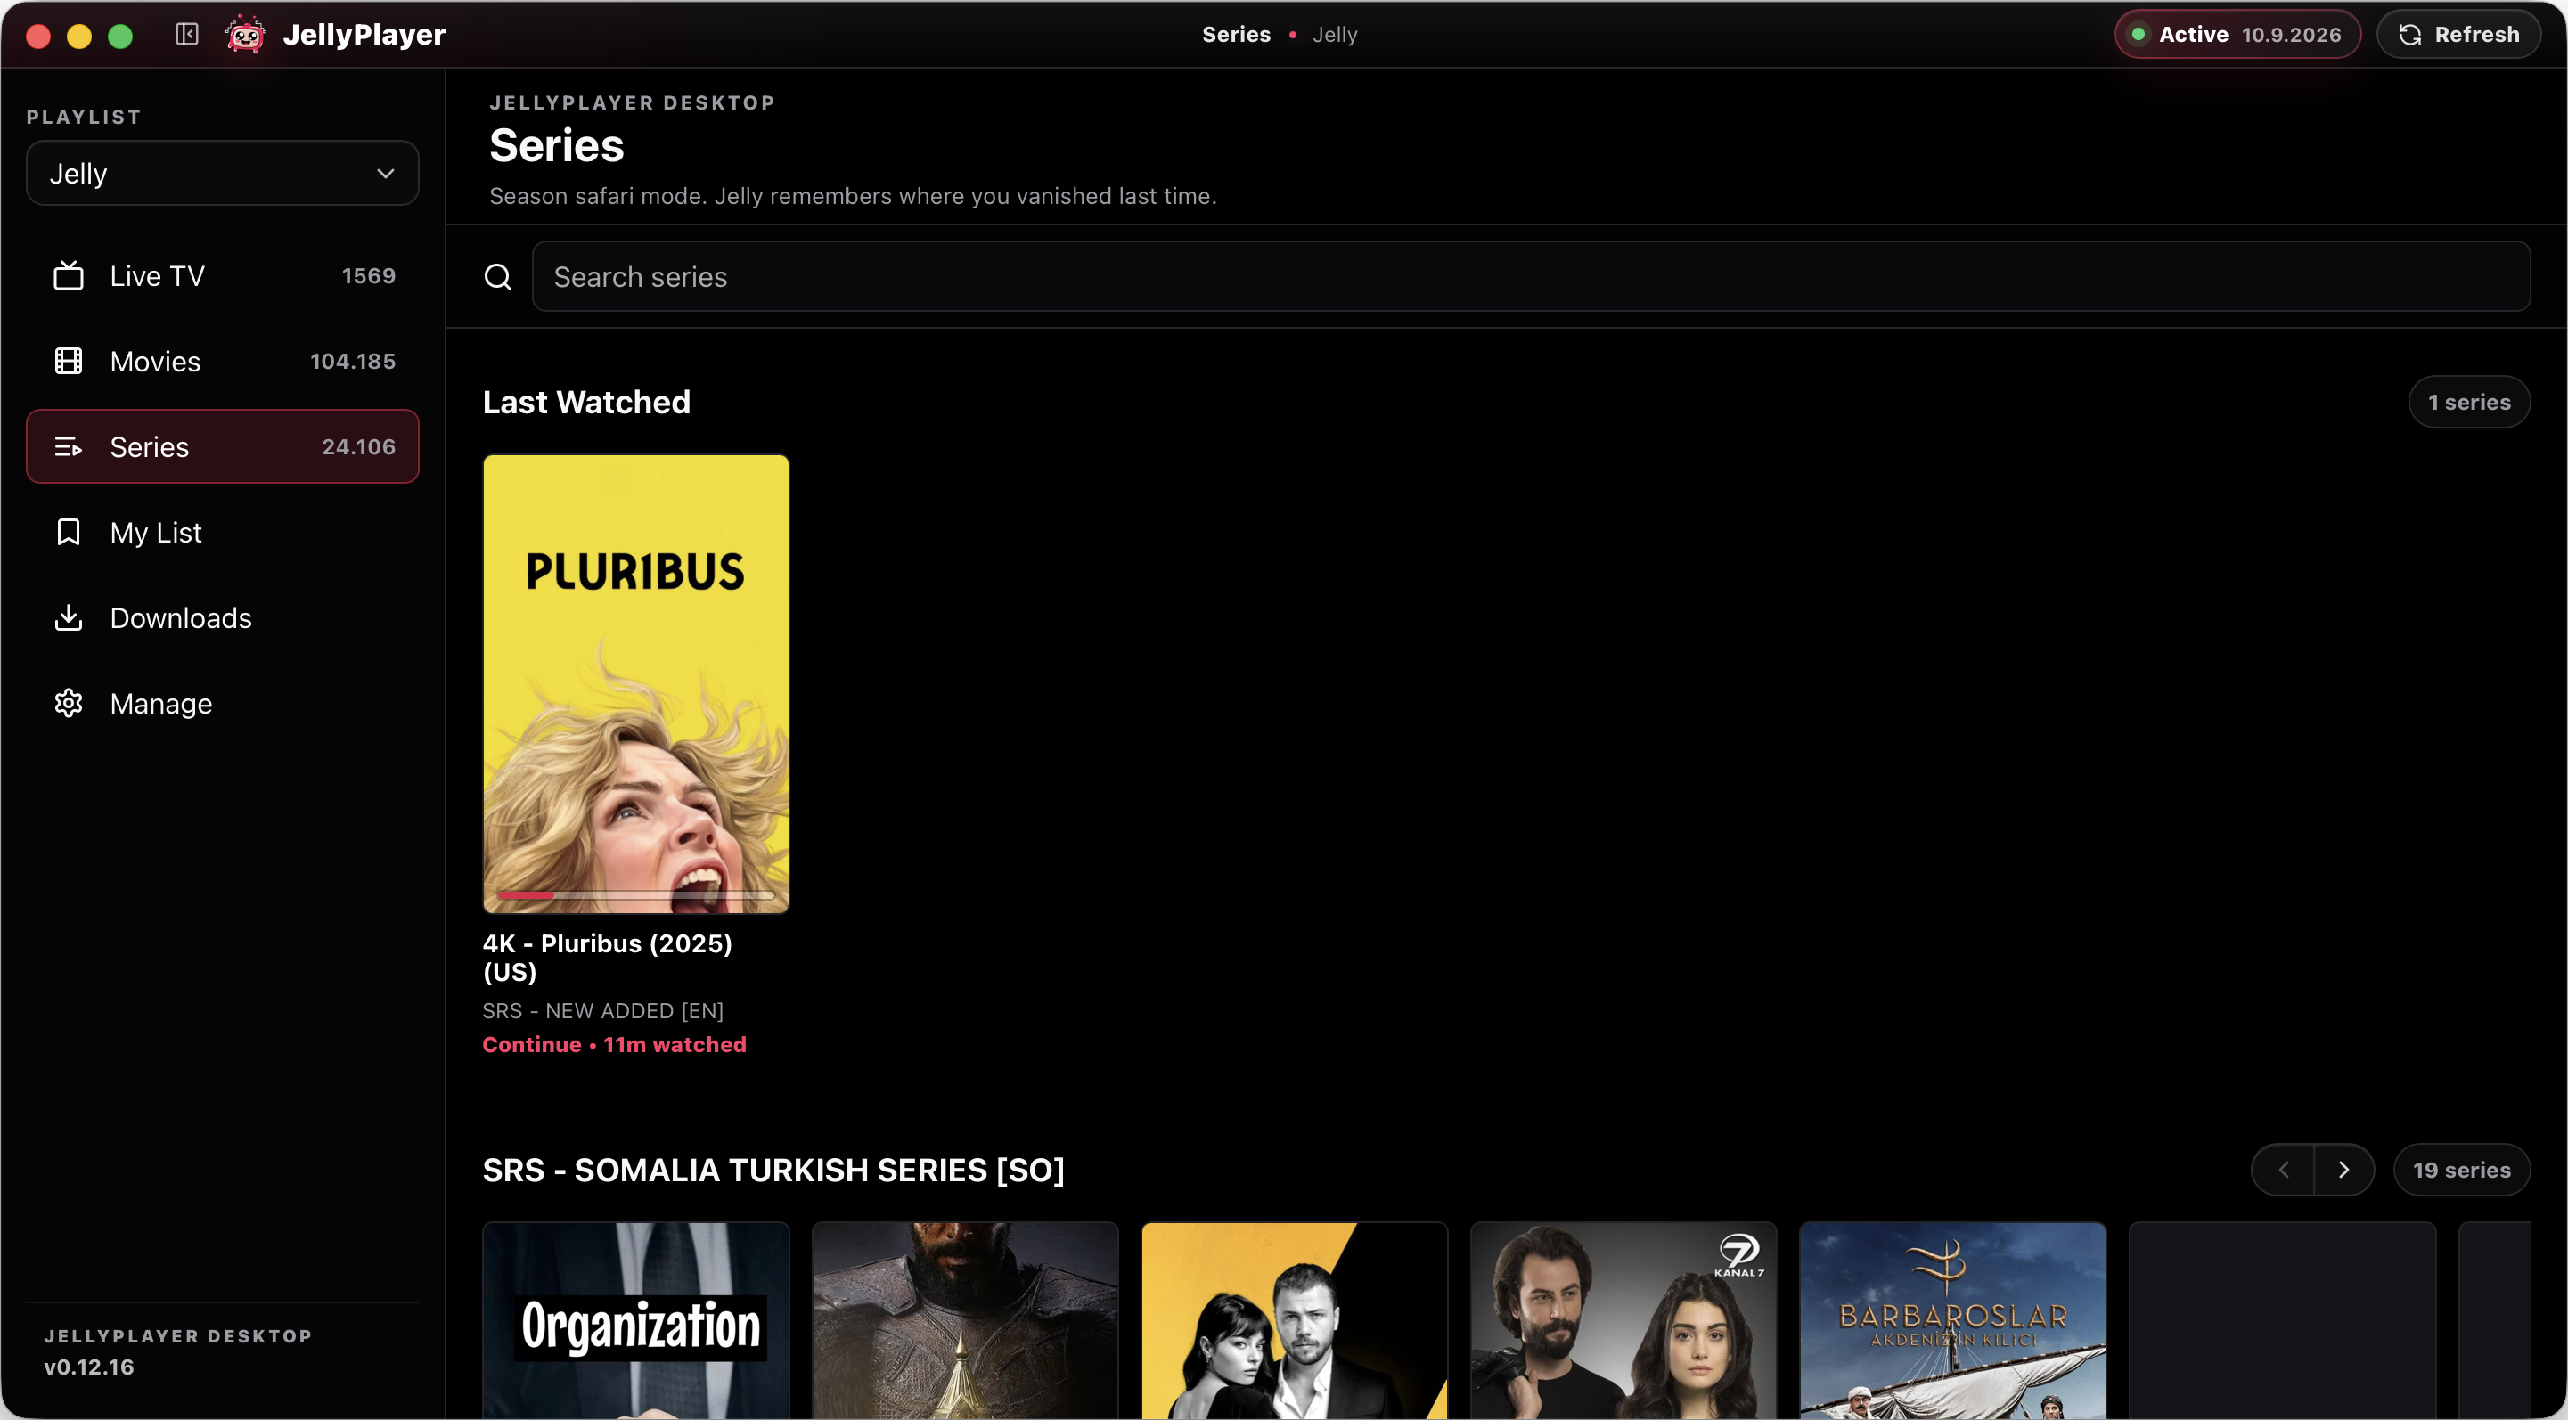This screenshot has width=2568, height=1420.
Task: Open Manage settings section
Action: (x=222, y=704)
